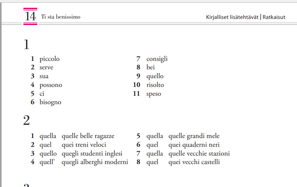Click the phrase 'quegli studenti inglesi'
This screenshot has height=187, width=297.
click(92, 154)
